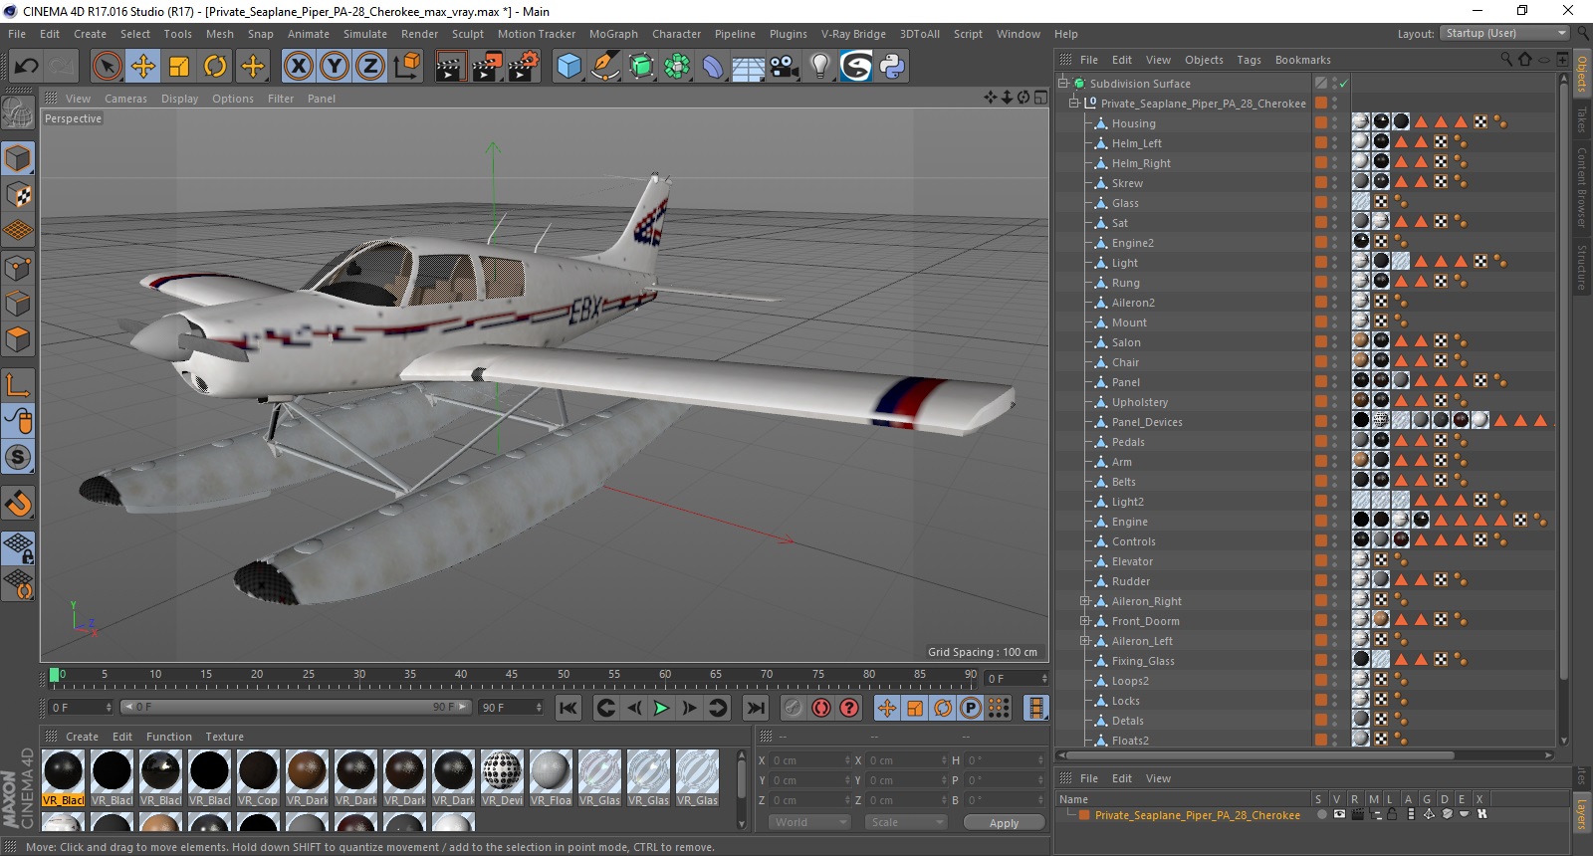This screenshot has width=1593, height=856.
Task: Select the VR_Devi material swatch
Action: [x=502, y=778]
